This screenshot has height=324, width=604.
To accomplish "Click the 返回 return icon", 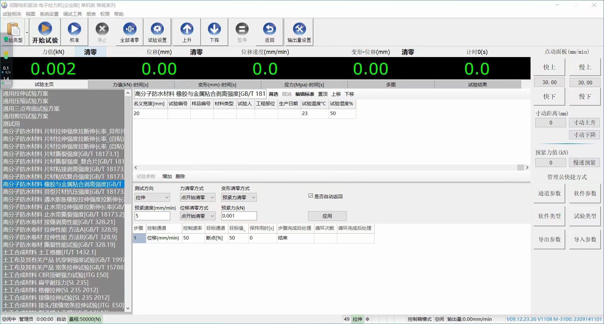I will [270, 32].
